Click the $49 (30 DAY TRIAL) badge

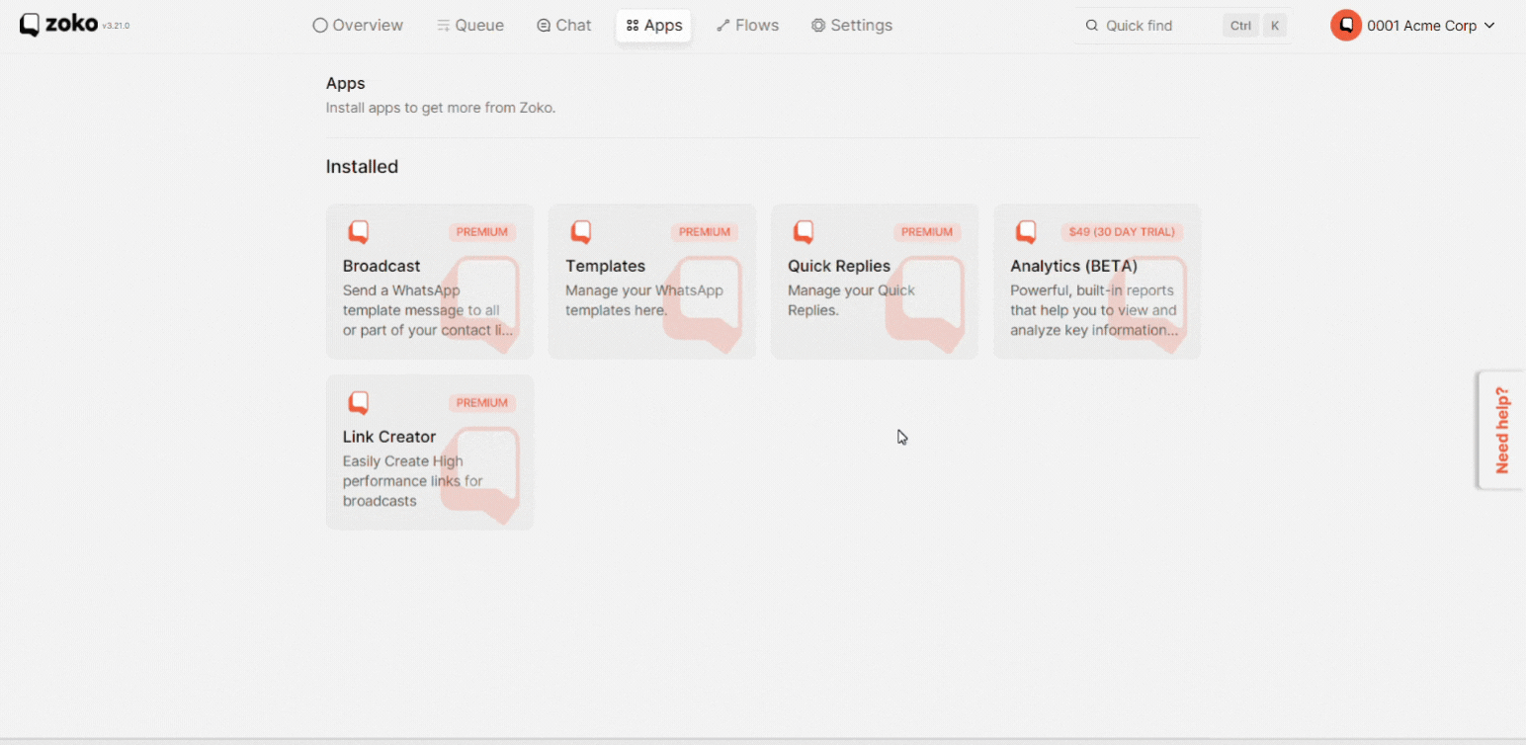1122,232
